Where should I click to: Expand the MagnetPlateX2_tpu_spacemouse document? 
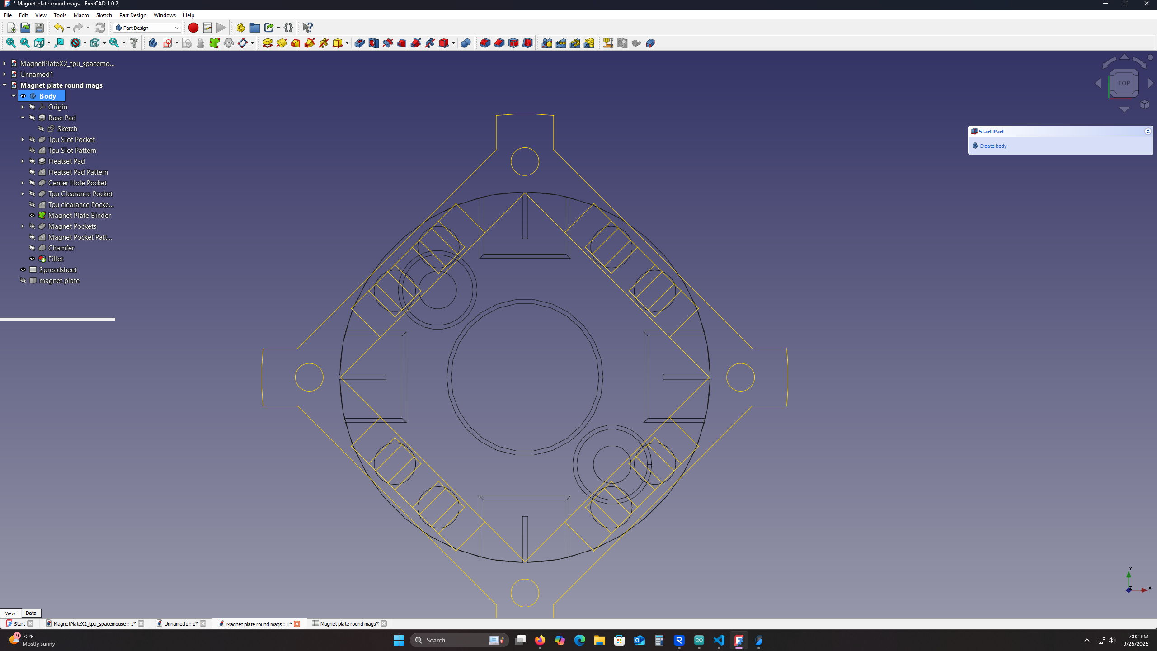click(x=5, y=63)
